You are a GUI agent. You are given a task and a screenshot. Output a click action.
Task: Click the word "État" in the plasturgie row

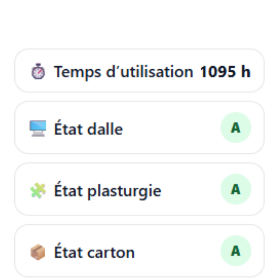pos(68,190)
